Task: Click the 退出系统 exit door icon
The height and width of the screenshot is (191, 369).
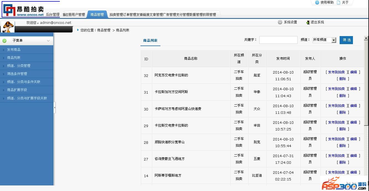Action: click(307, 22)
